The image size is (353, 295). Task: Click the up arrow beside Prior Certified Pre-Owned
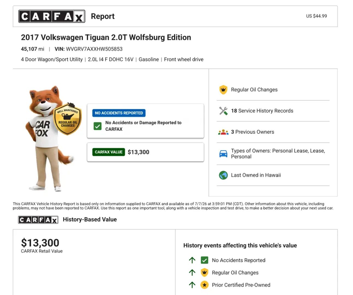[x=192, y=285]
